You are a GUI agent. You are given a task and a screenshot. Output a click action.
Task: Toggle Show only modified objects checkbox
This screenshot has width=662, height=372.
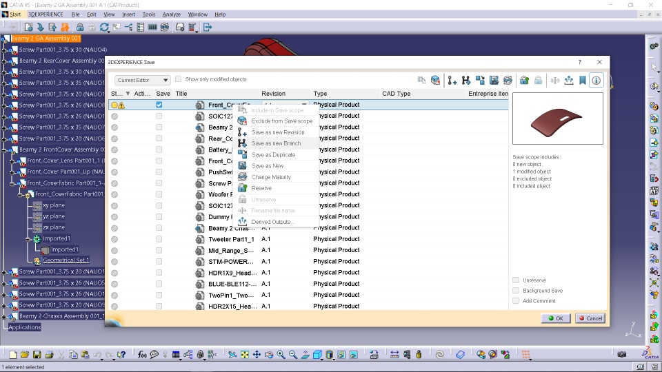(178, 79)
